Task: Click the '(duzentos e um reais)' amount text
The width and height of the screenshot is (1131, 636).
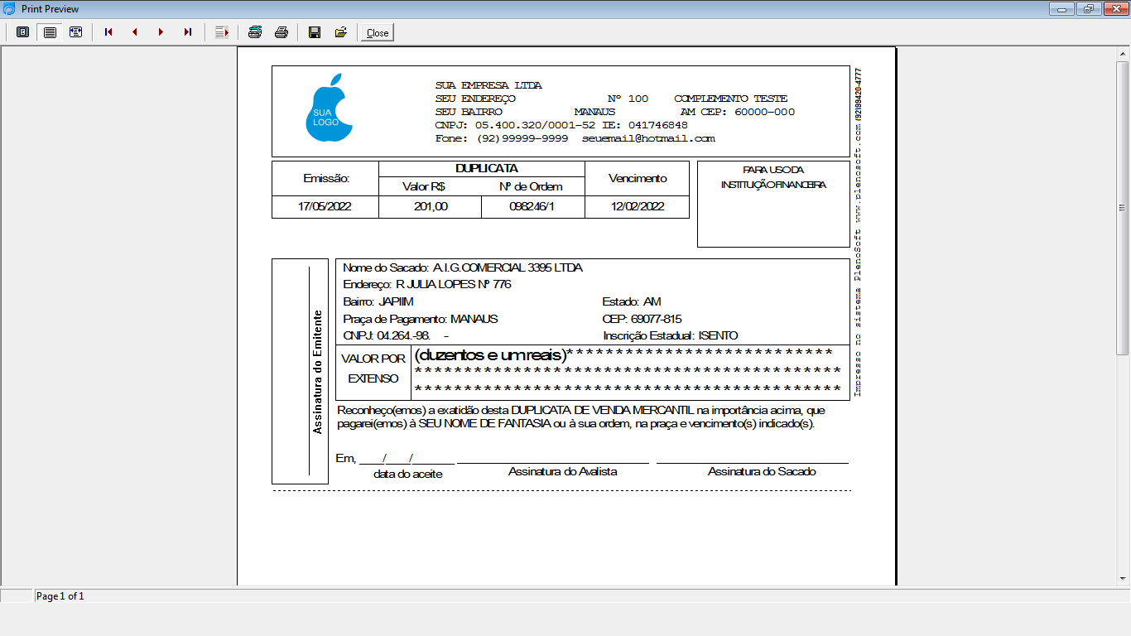Action: [x=490, y=355]
